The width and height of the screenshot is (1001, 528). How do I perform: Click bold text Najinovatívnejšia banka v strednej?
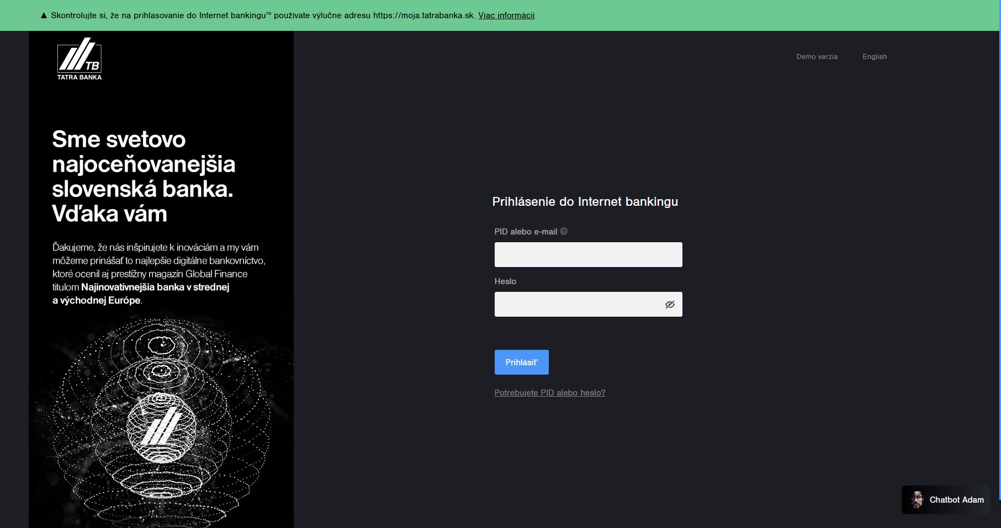[155, 287]
